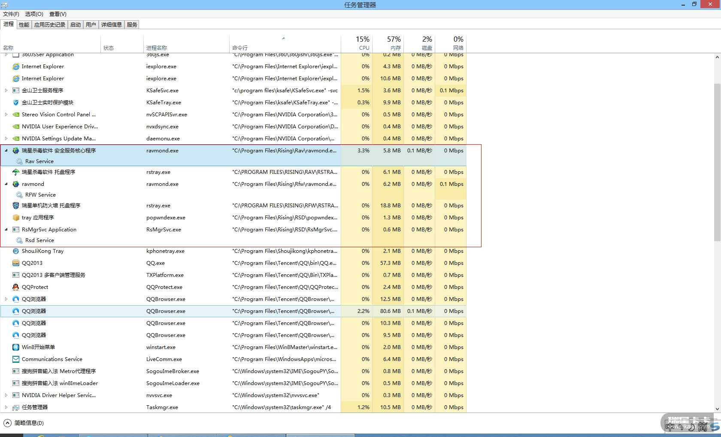Switch to the 性能 tab

click(x=24, y=25)
